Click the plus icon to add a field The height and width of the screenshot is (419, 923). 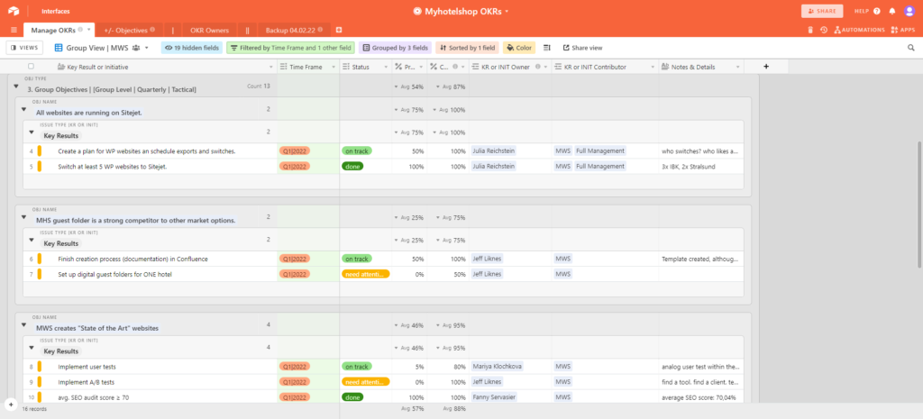click(766, 66)
